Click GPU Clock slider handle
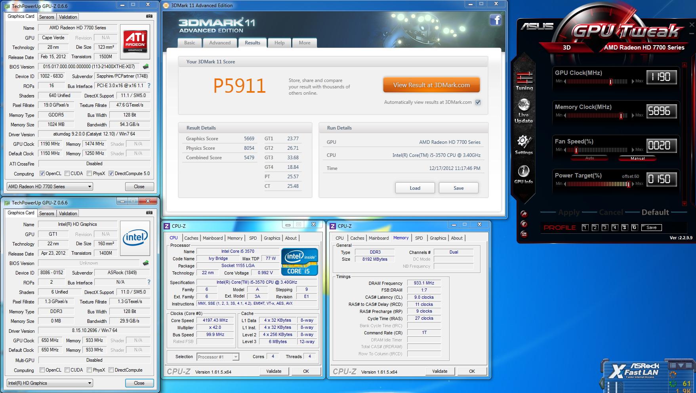The height and width of the screenshot is (393, 696). pos(610,81)
